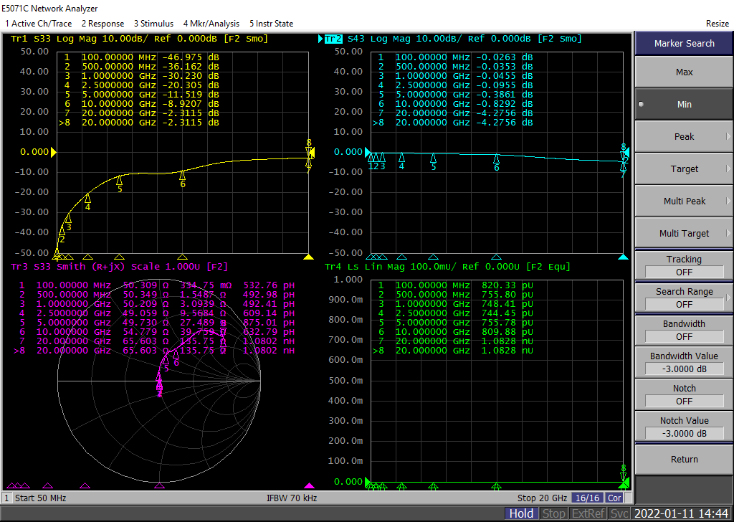
Task: Expand the Target search submenu
Action: (684, 169)
